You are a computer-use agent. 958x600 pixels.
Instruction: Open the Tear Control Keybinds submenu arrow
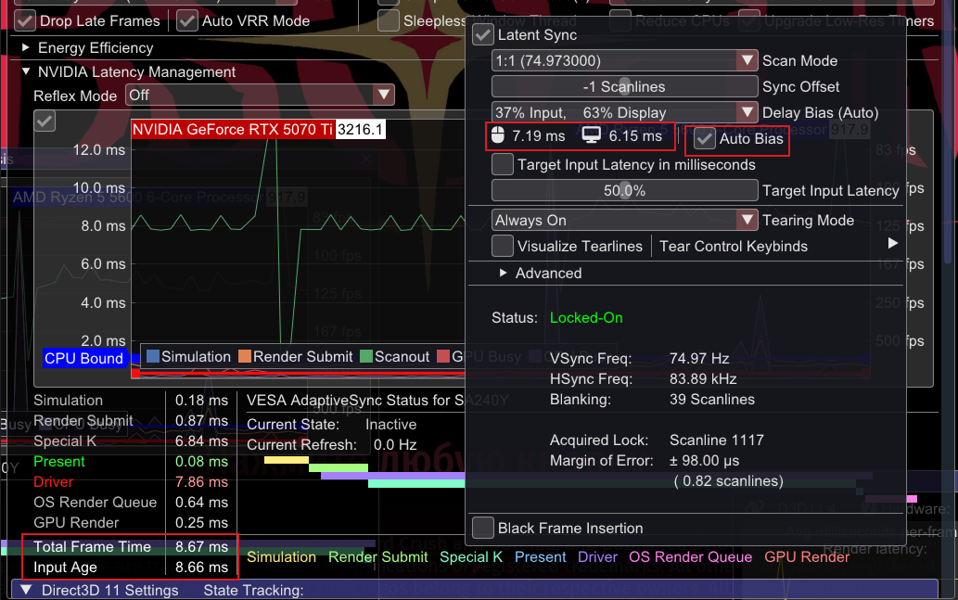(x=893, y=244)
